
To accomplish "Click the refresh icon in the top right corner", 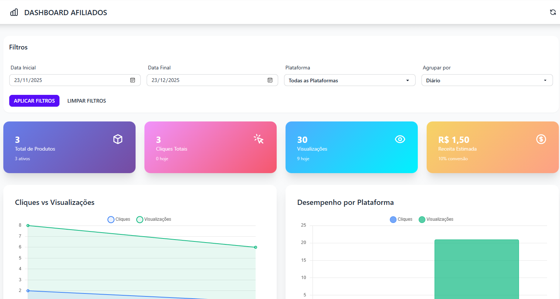I will 553,12.
